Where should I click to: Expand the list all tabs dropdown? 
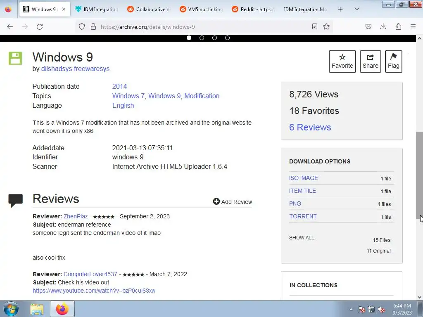pos(357,9)
